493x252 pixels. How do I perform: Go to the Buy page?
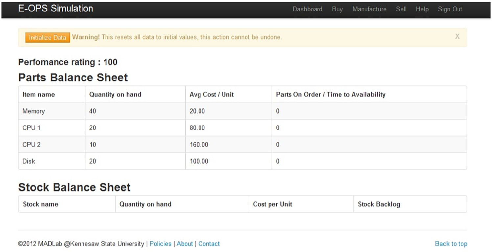(x=337, y=9)
